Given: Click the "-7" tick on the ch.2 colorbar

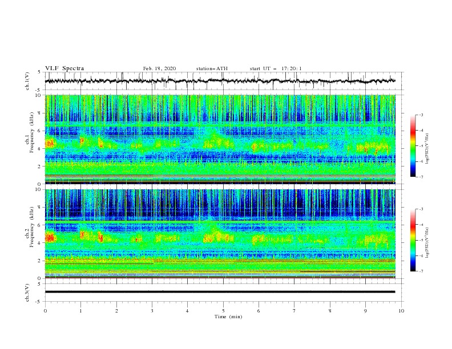Looking at the screenshot, I should [421, 271].
